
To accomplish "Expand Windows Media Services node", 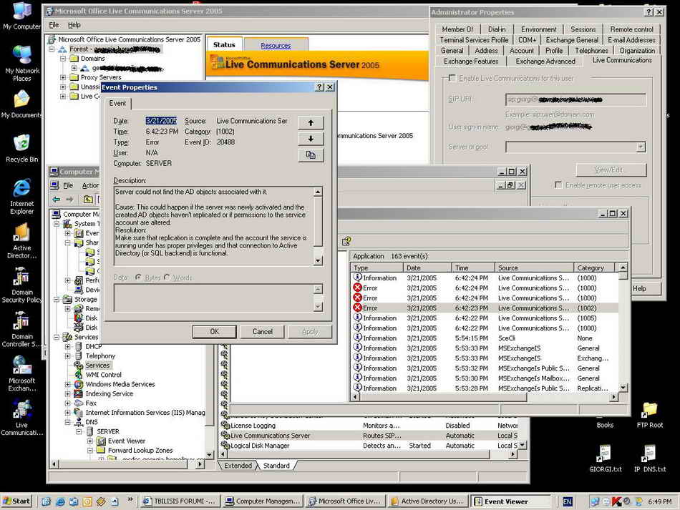I will coord(68,384).
